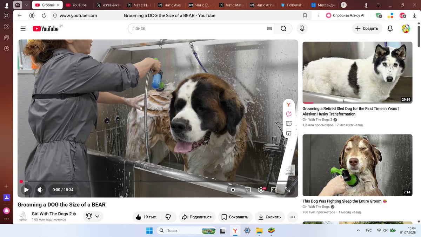Click the Создать create button

click(366, 28)
